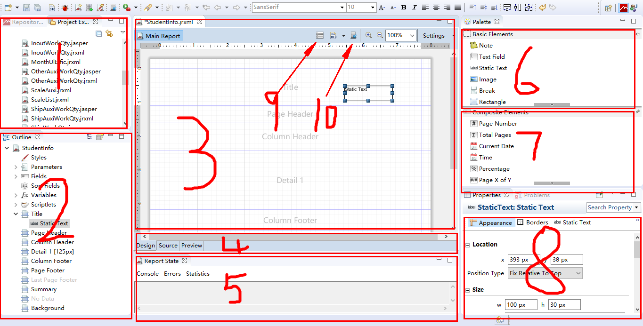Click the Save icon in main toolbar

(x=26, y=8)
